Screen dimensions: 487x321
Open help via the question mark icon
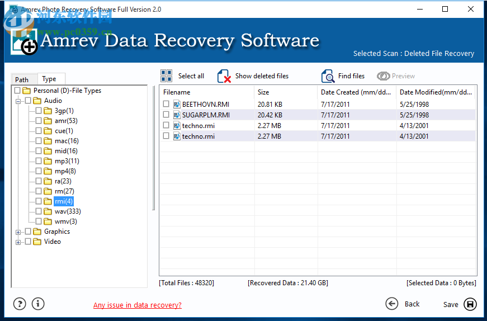click(20, 304)
